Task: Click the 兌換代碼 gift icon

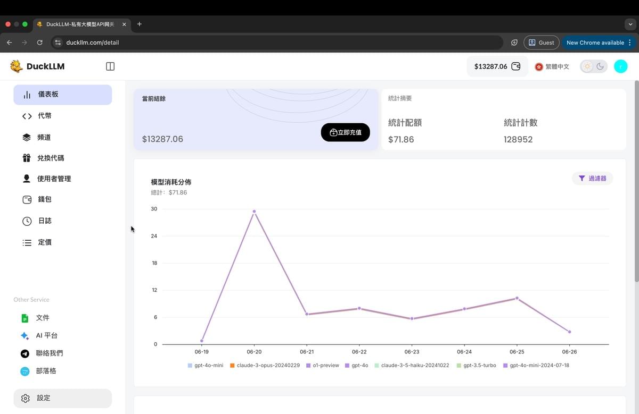Action: 27,158
